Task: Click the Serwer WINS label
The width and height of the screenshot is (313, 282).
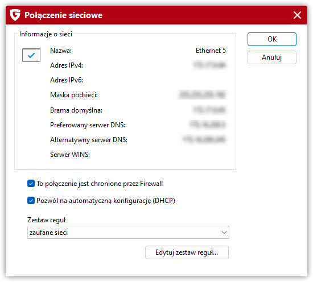Action: tap(70, 155)
